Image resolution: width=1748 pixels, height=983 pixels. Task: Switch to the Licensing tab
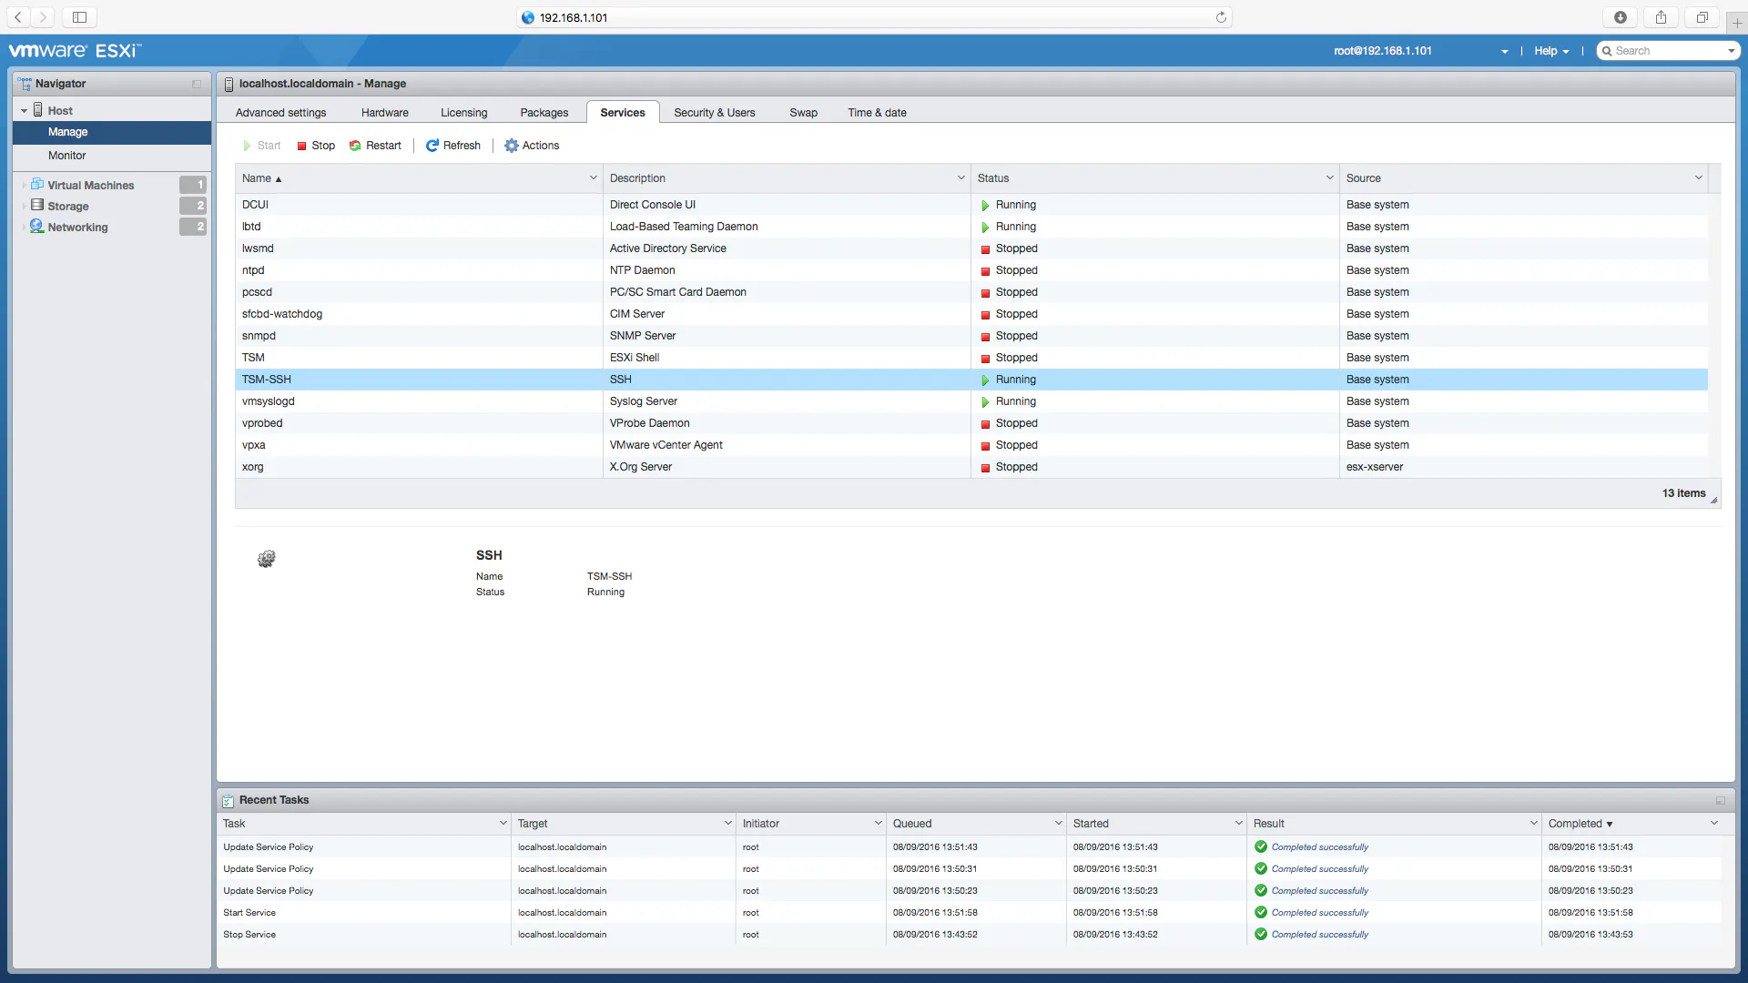(464, 113)
